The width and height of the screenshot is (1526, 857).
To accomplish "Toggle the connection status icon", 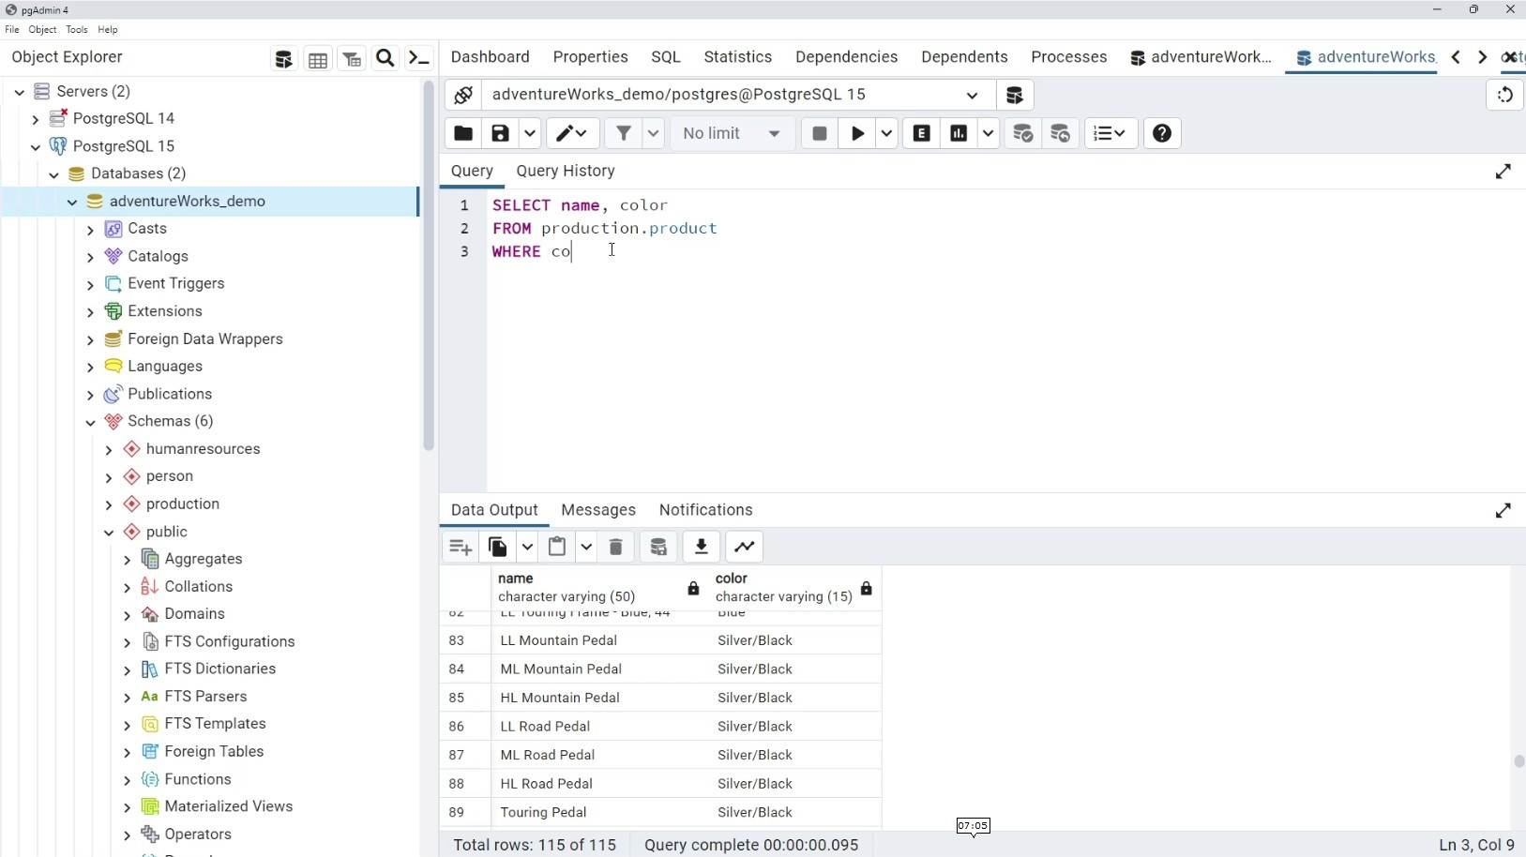I will [463, 95].
